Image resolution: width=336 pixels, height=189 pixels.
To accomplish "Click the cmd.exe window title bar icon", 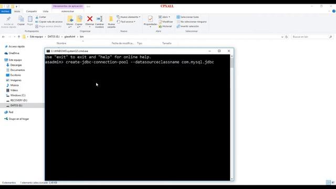I will click(48, 51).
